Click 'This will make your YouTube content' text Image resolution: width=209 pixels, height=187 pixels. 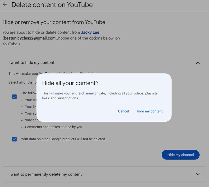point(24,74)
